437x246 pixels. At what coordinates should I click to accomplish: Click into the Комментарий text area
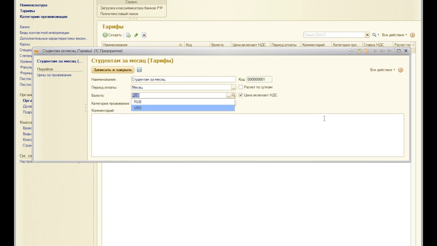[x=248, y=135]
